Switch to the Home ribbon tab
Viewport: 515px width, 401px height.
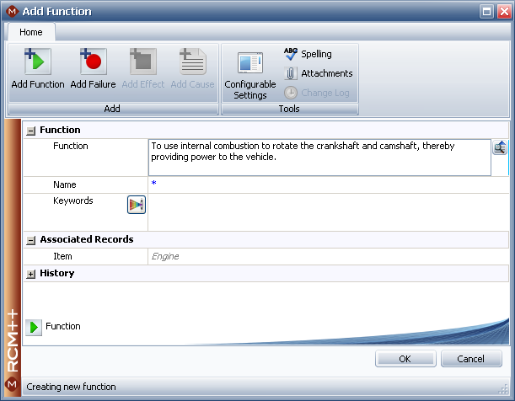[31, 32]
